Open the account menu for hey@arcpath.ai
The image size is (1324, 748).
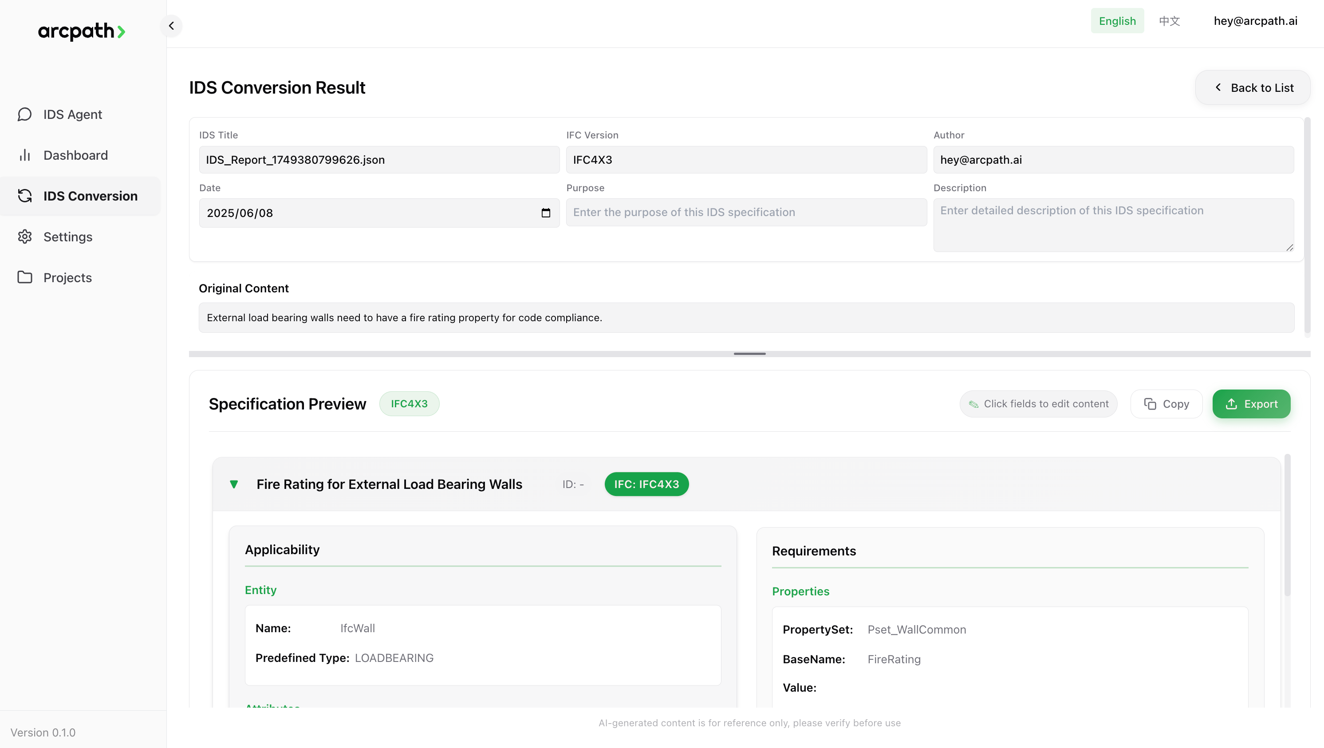[1255, 20]
